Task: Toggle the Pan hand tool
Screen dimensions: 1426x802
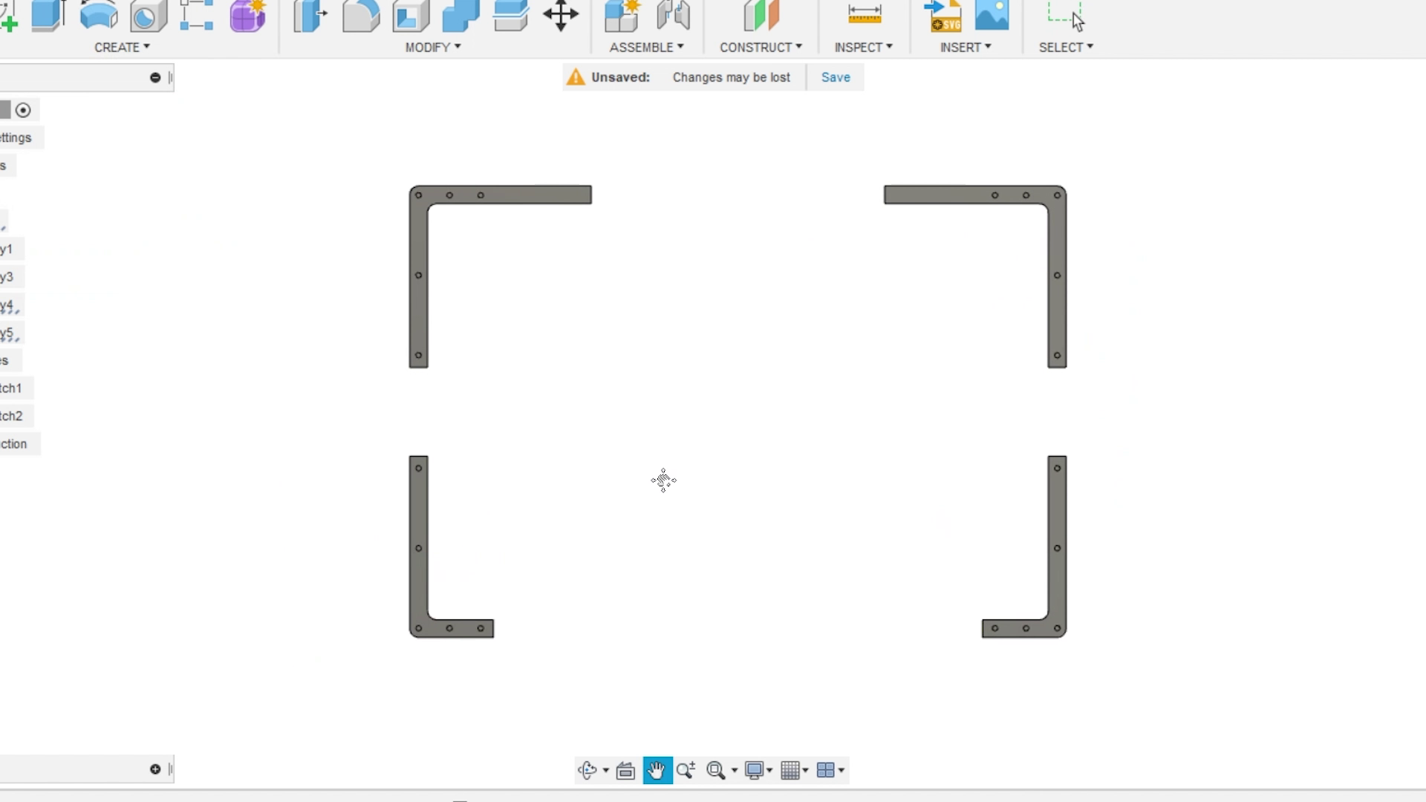Action: (657, 770)
